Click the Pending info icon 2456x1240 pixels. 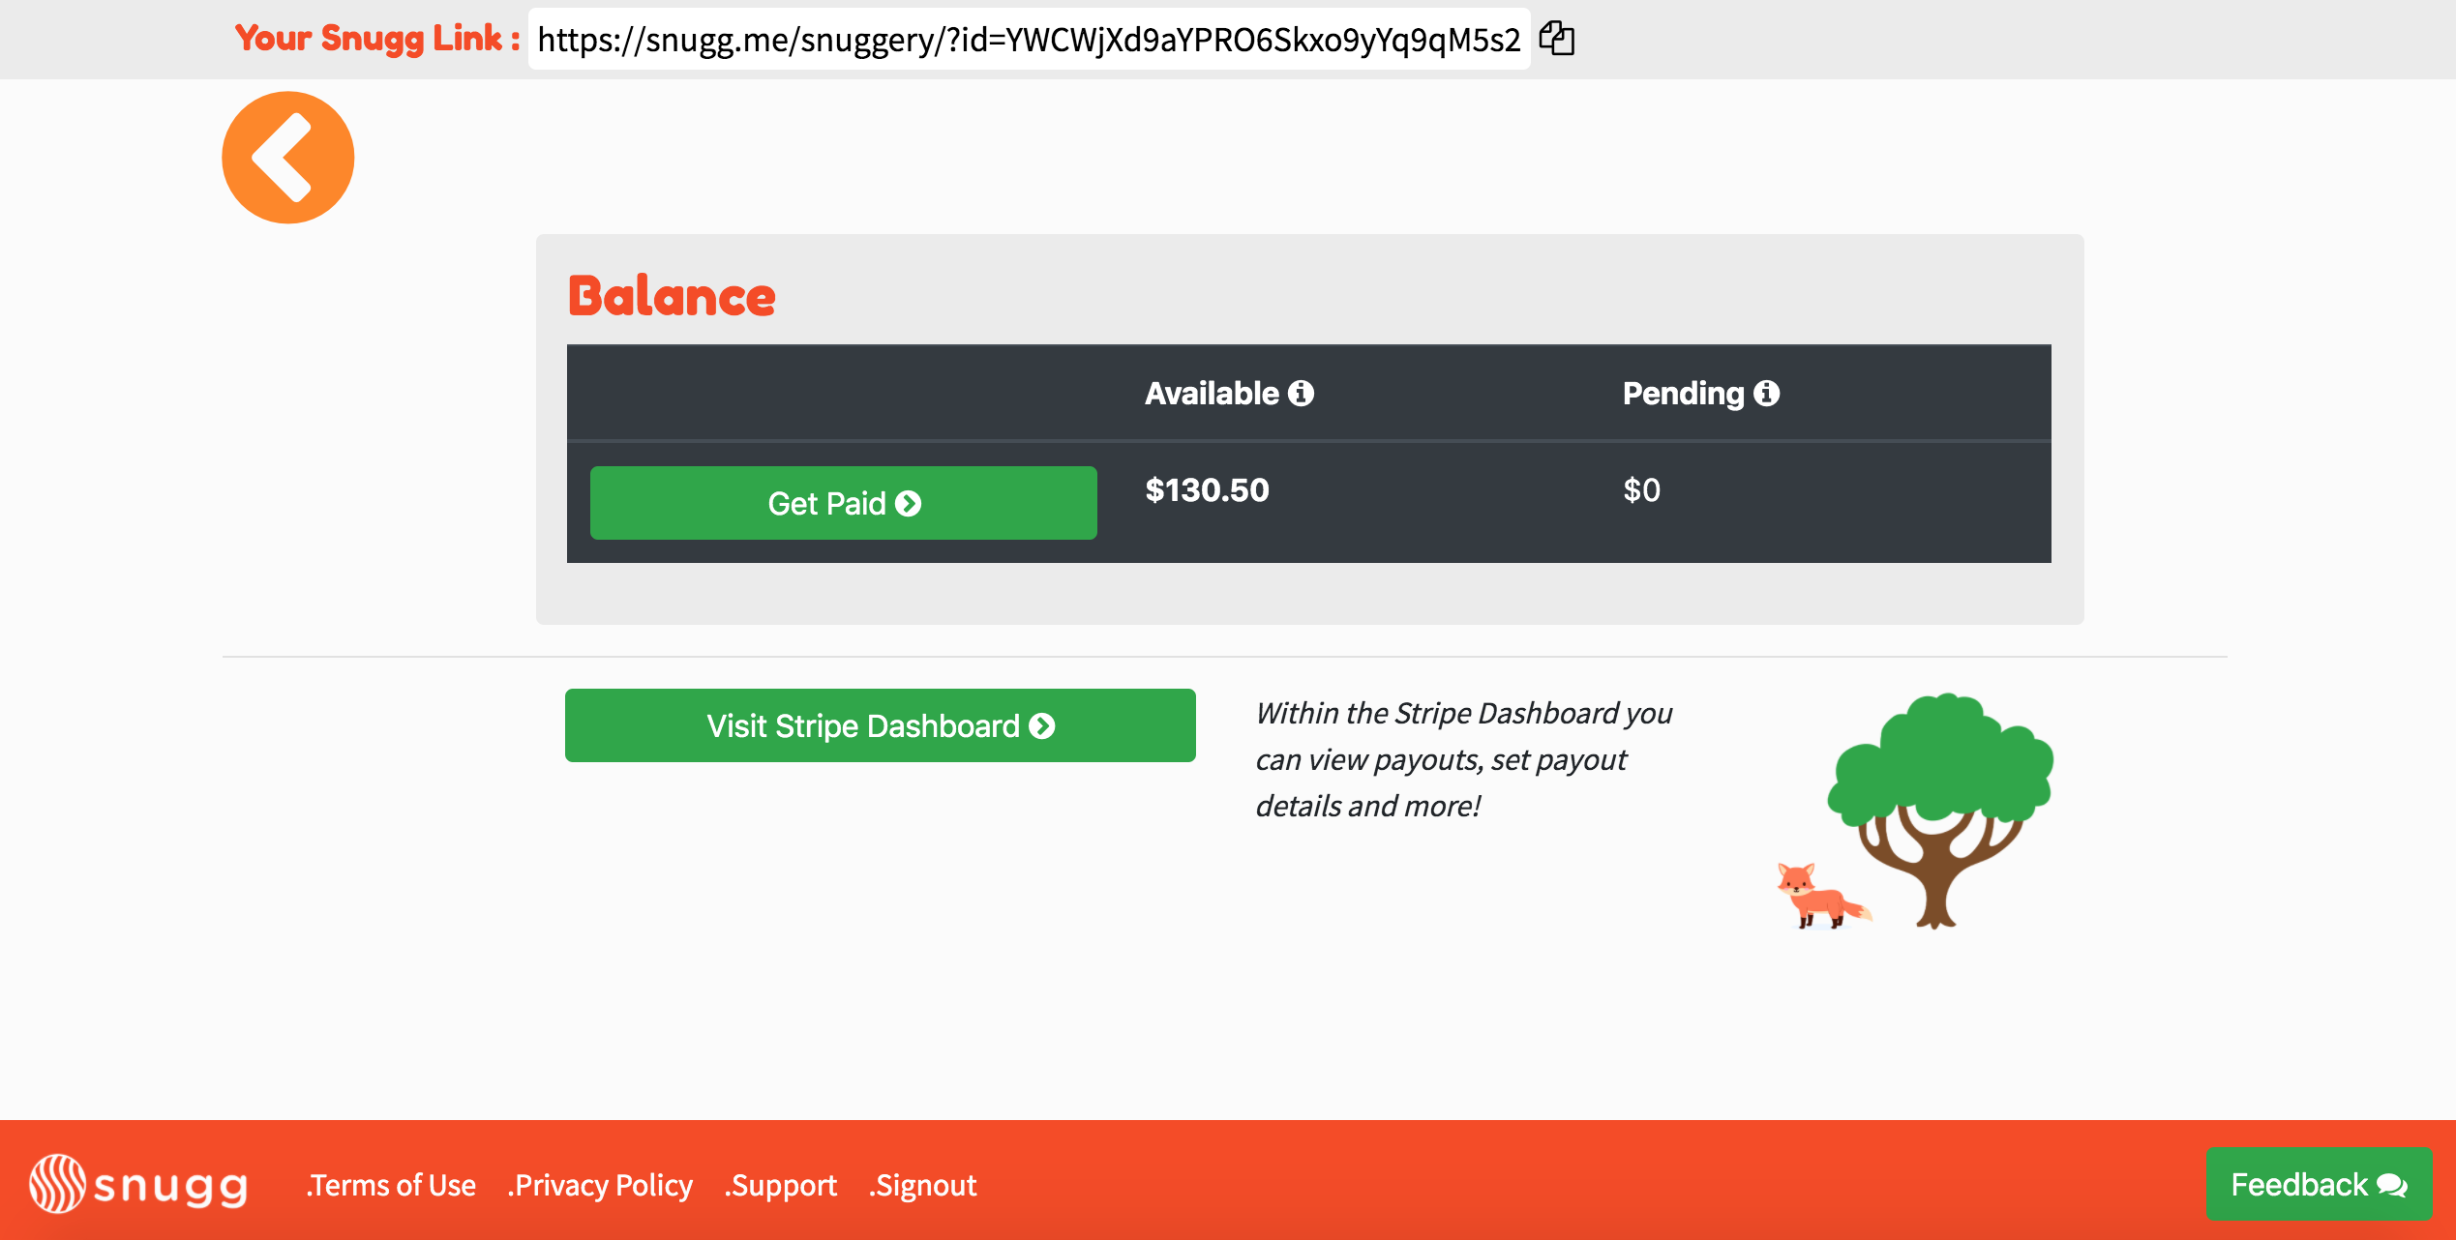point(1767,393)
